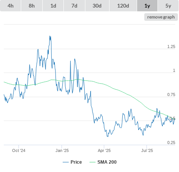Choose the 1d chart period

pos(53,6)
